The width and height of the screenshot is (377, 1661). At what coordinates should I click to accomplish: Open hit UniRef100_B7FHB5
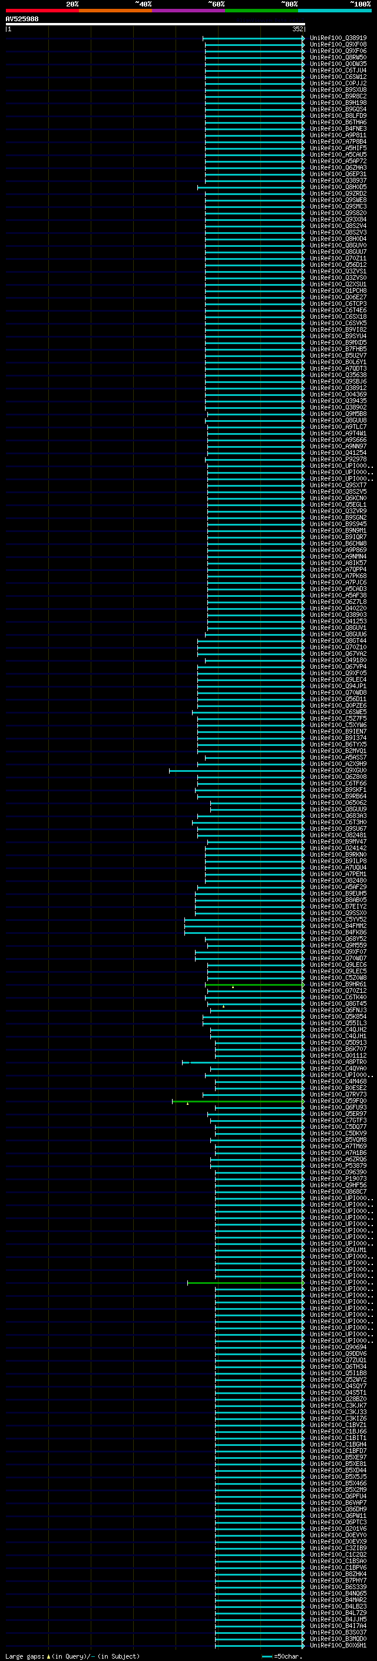click(x=338, y=349)
